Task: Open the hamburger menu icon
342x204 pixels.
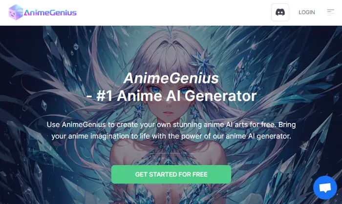Action: point(330,12)
